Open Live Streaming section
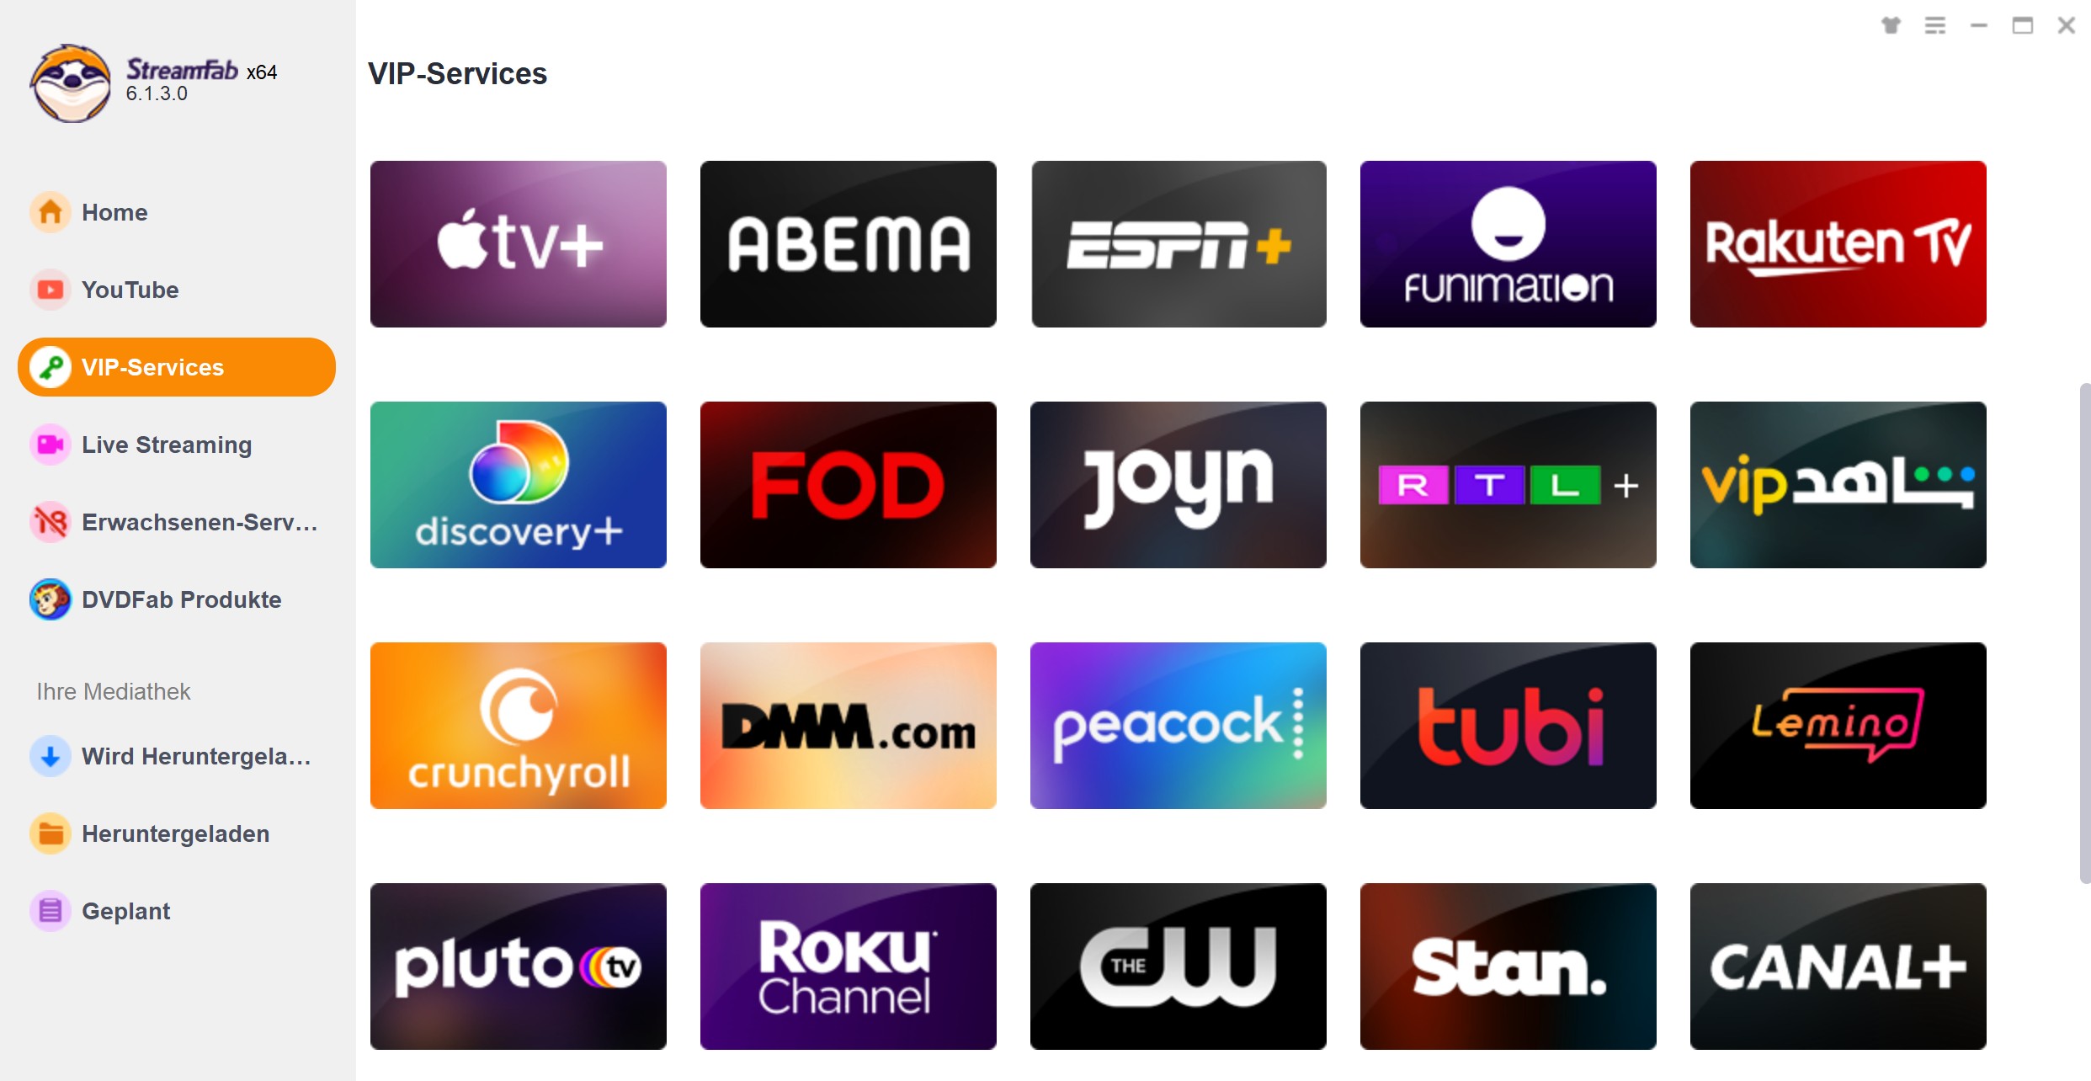This screenshot has width=2091, height=1081. pyautogui.click(x=165, y=444)
